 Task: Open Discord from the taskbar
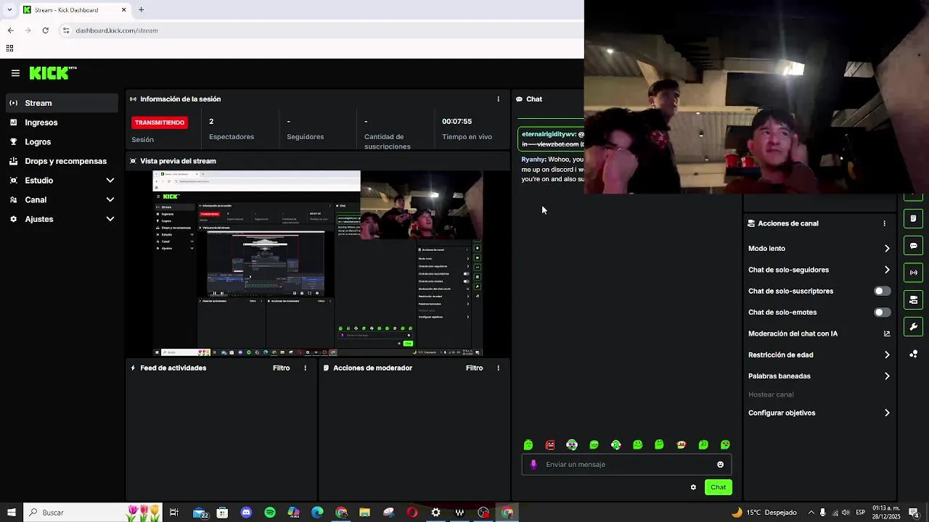pyautogui.click(x=246, y=513)
